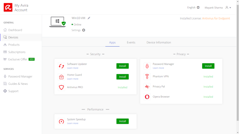Click the Antivirus PRO app name
The image size is (239, 134).
75,87
